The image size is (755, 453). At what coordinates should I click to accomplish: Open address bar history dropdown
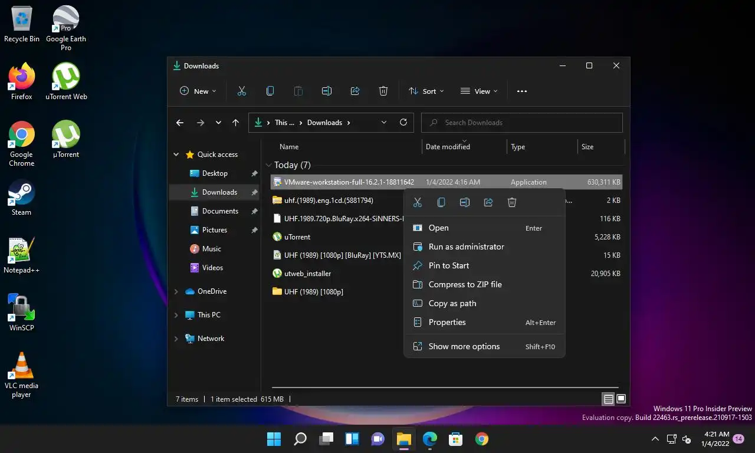point(384,123)
